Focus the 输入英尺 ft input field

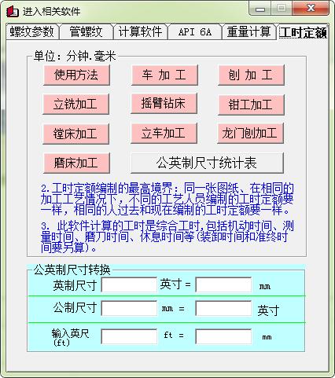(x=129, y=336)
